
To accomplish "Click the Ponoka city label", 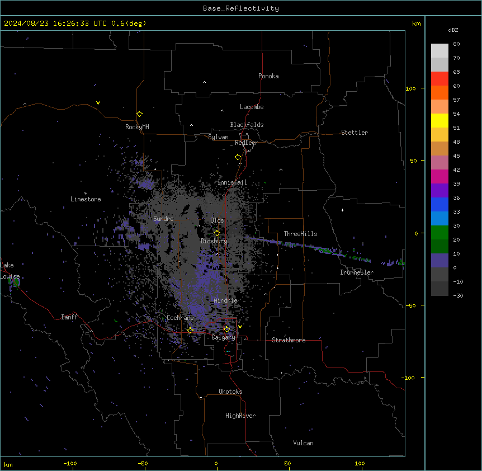I will [x=268, y=76].
